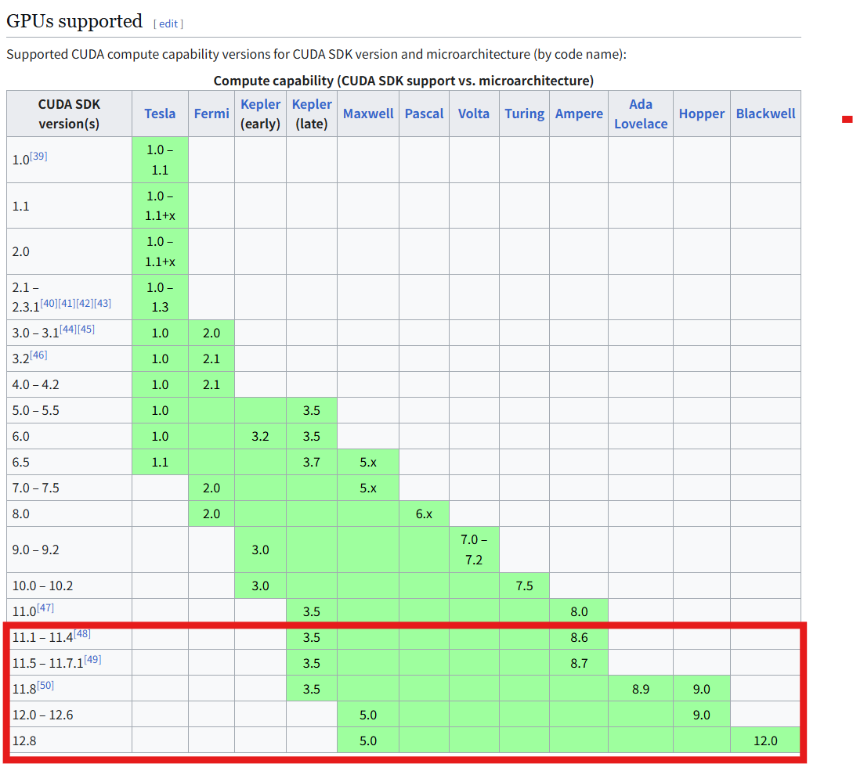This screenshot has height=764, width=853.
Task: Click citation [46] beside version 3.2
Action: tap(38, 355)
